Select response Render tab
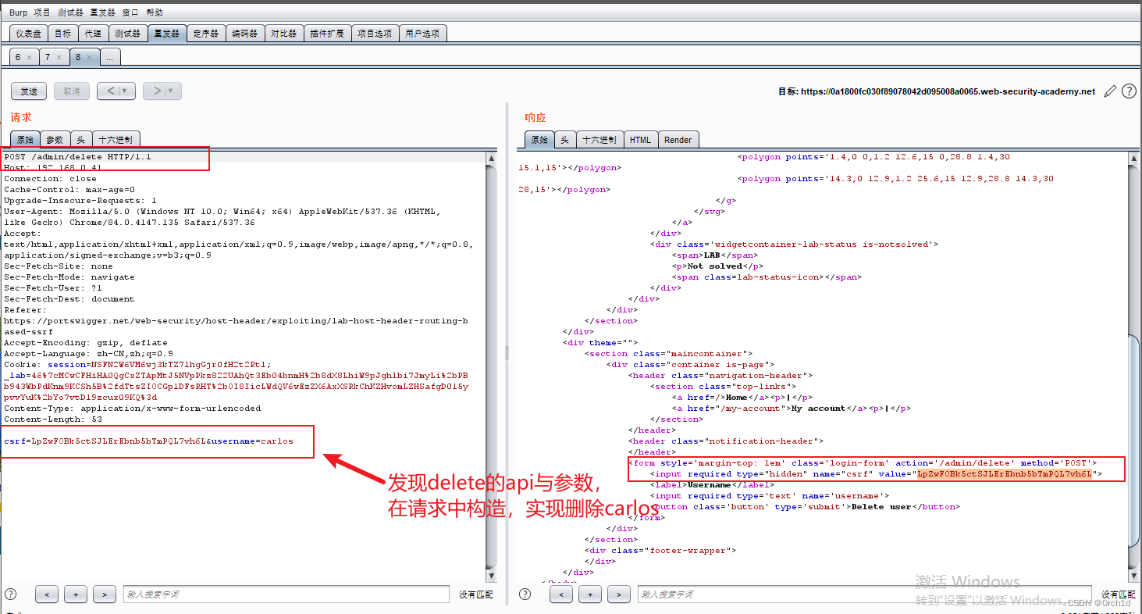 [678, 140]
